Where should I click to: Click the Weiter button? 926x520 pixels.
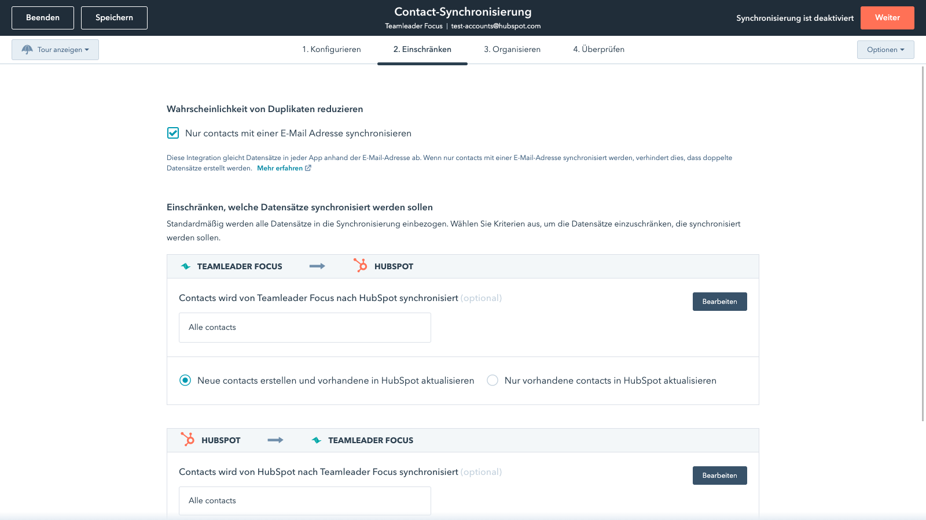887,18
